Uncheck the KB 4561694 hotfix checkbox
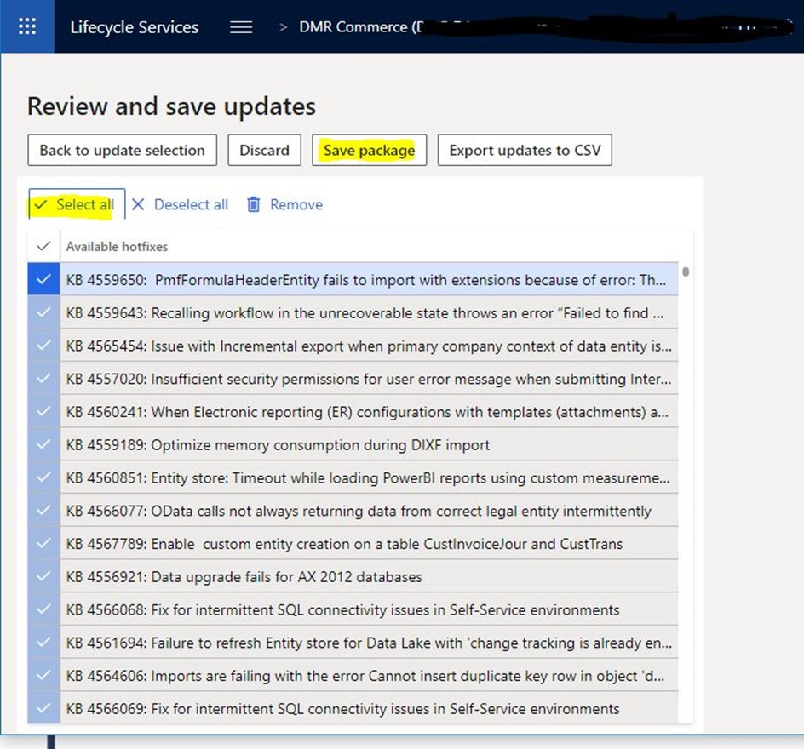 43,643
